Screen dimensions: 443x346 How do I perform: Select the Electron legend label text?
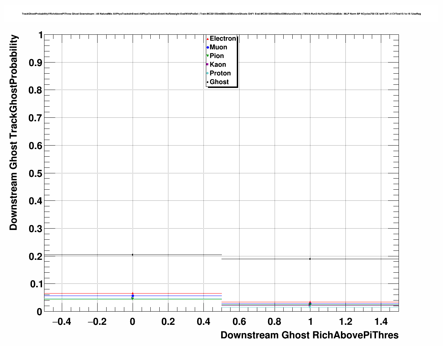click(223, 39)
